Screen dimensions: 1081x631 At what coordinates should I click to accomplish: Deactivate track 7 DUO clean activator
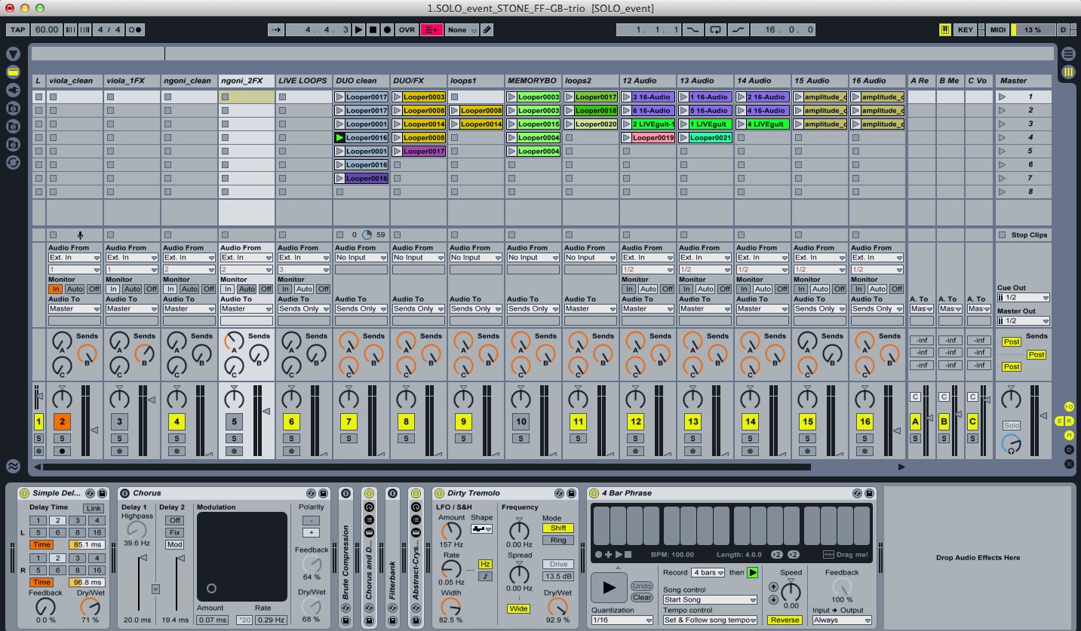348,421
